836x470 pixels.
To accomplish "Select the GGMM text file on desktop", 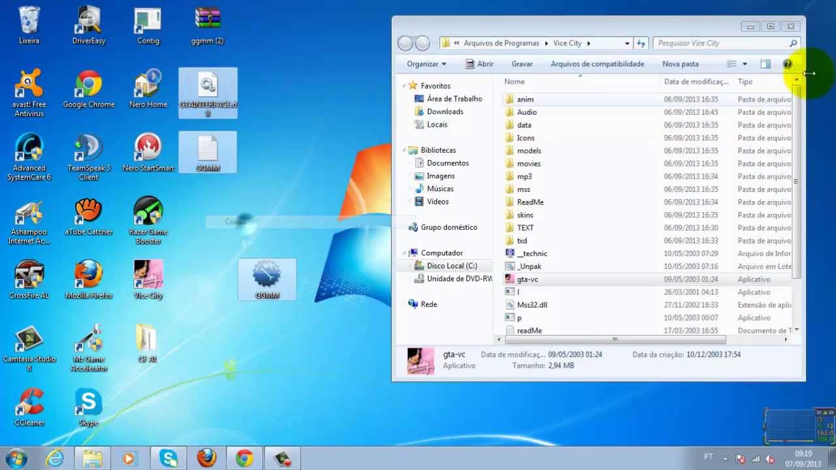I will pyautogui.click(x=208, y=153).
